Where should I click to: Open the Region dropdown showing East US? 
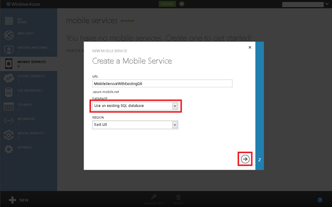click(x=135, y=125)
